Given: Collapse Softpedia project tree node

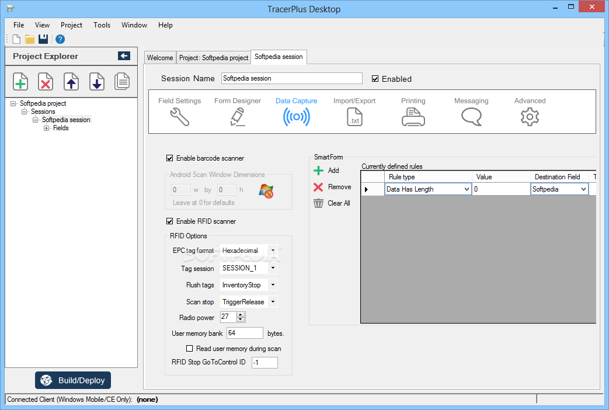Looking at the screenshot, I should (x=13, y=103).
